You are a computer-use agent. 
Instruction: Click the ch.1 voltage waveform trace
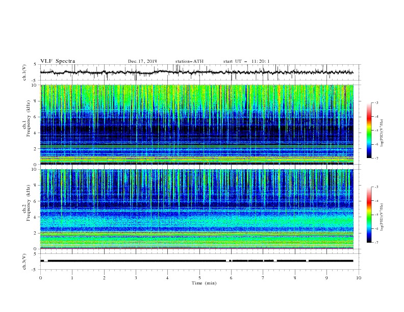tap(196, 72)
